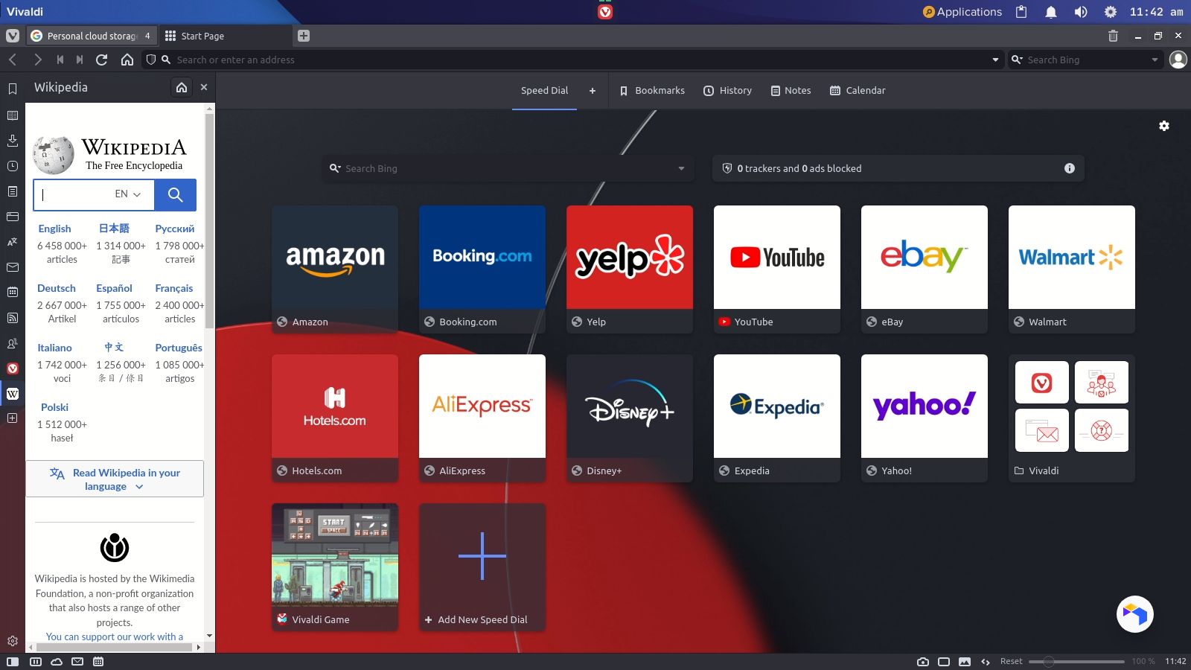The width and height of the screenshot is (1191, 670).
Task: Open the Bookmarks tab on Start Page
Action: (652, 90)
